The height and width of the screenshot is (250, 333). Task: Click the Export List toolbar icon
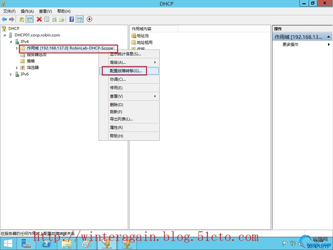[62, 19]
